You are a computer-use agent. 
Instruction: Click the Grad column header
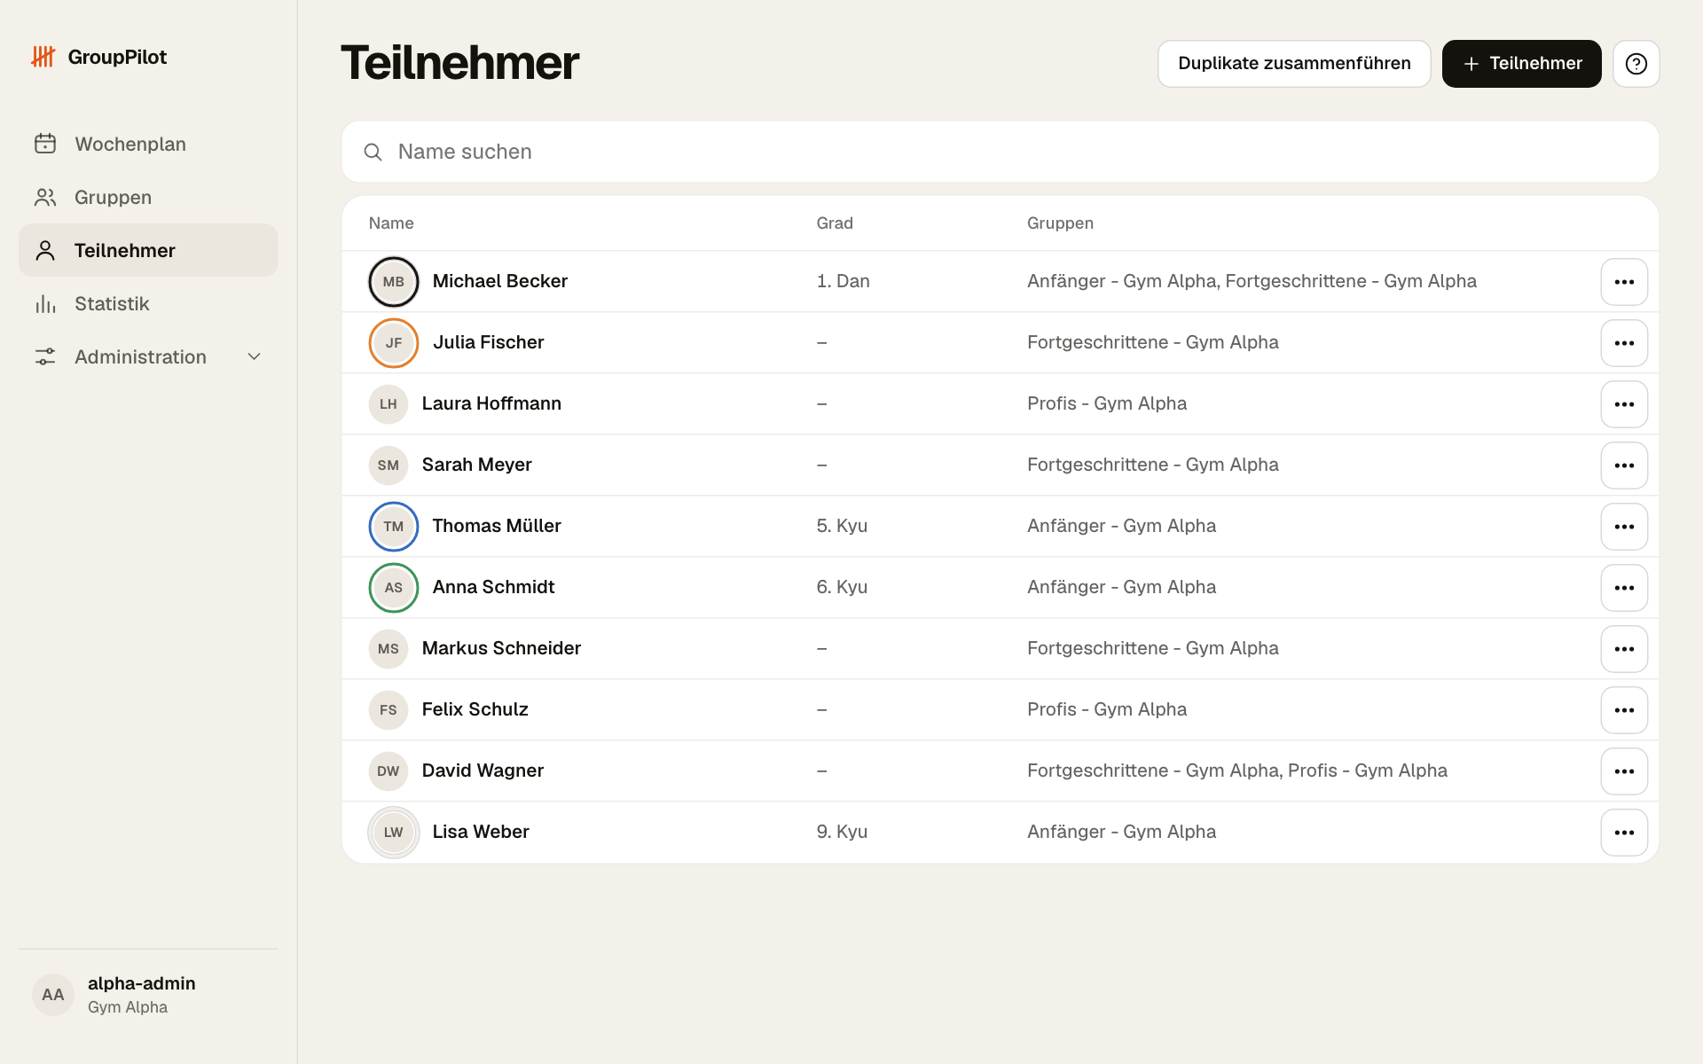coord(835,223)
